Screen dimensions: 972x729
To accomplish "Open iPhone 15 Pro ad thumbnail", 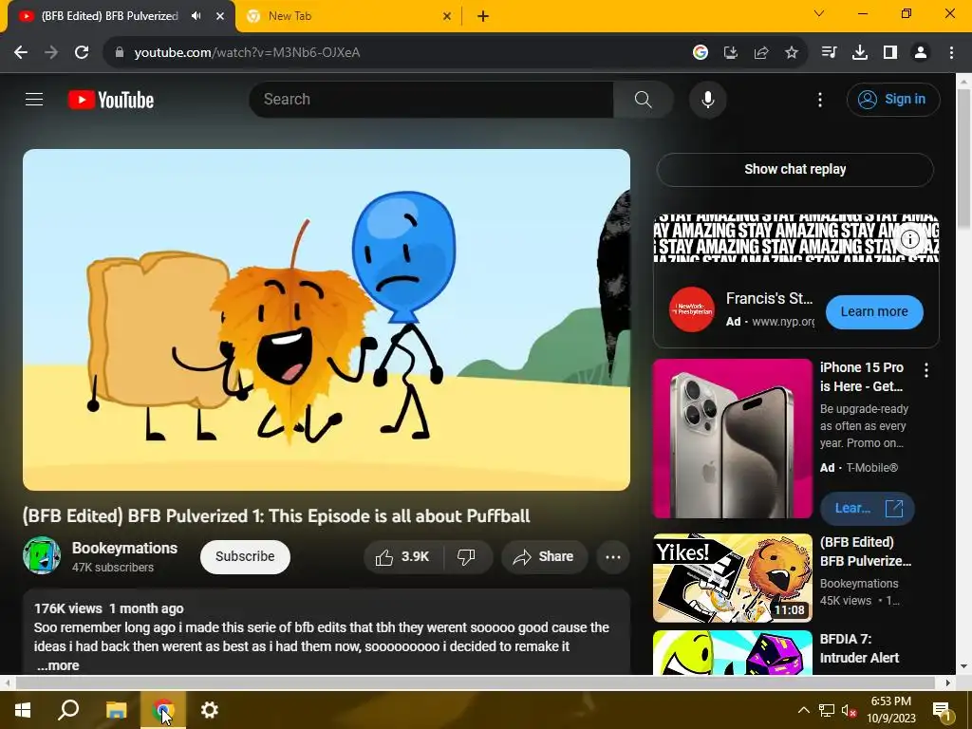I will click(732, 439).
